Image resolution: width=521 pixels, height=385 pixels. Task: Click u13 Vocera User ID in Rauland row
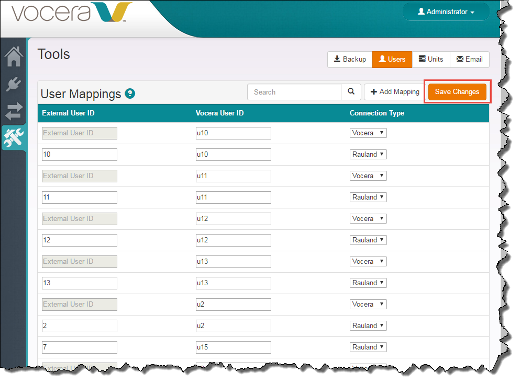pos(233,283)
